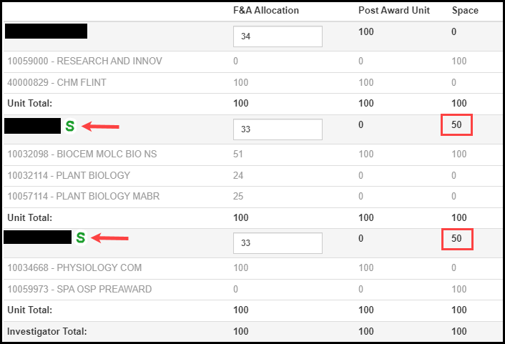
Task: Click the redacted investigator name above RESEARCH AND INNOV
Action: coord(46,31)
